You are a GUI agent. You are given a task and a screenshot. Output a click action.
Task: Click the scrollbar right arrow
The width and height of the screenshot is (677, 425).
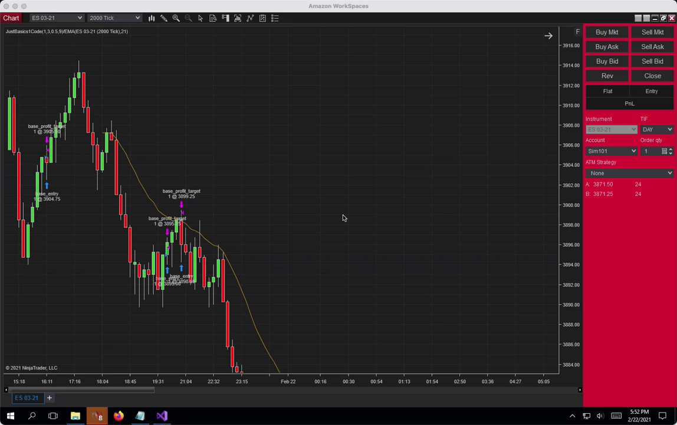pyautogui.click(x=580, y=390)
